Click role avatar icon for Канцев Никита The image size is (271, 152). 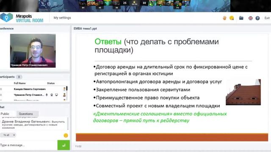coord(64,89)
